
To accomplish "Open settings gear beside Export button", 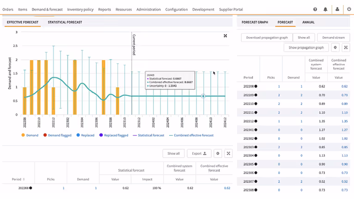I will point(218,153).
